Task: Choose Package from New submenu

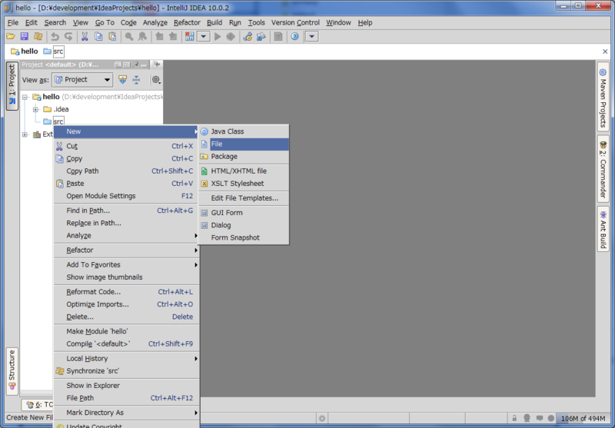Action: click(x=244, y=157)
